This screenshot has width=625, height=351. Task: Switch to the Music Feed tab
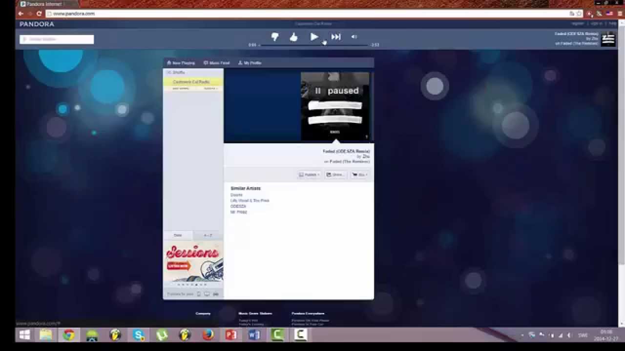pos(216,63)
